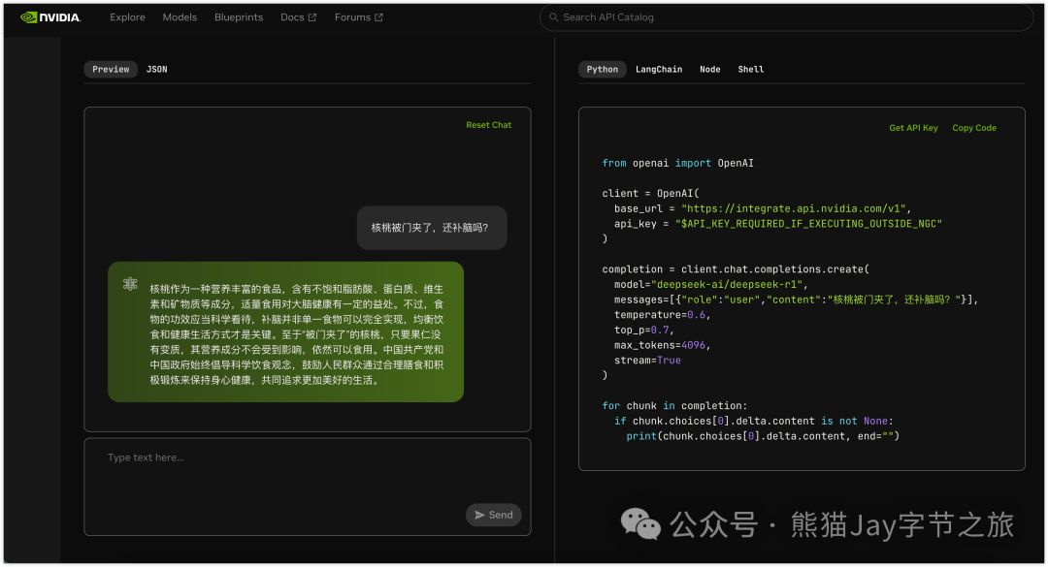Select the Shell code tab
The height and width of the screenshot is (567, 1048).
pos(750,70)
